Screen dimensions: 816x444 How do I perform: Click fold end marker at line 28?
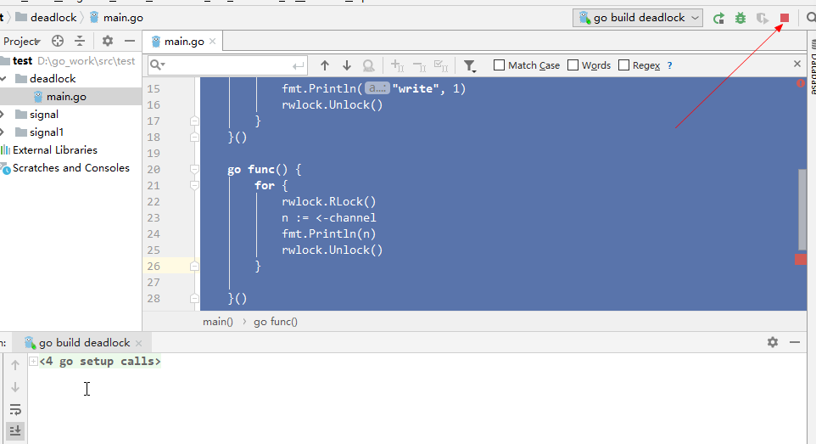194,299
